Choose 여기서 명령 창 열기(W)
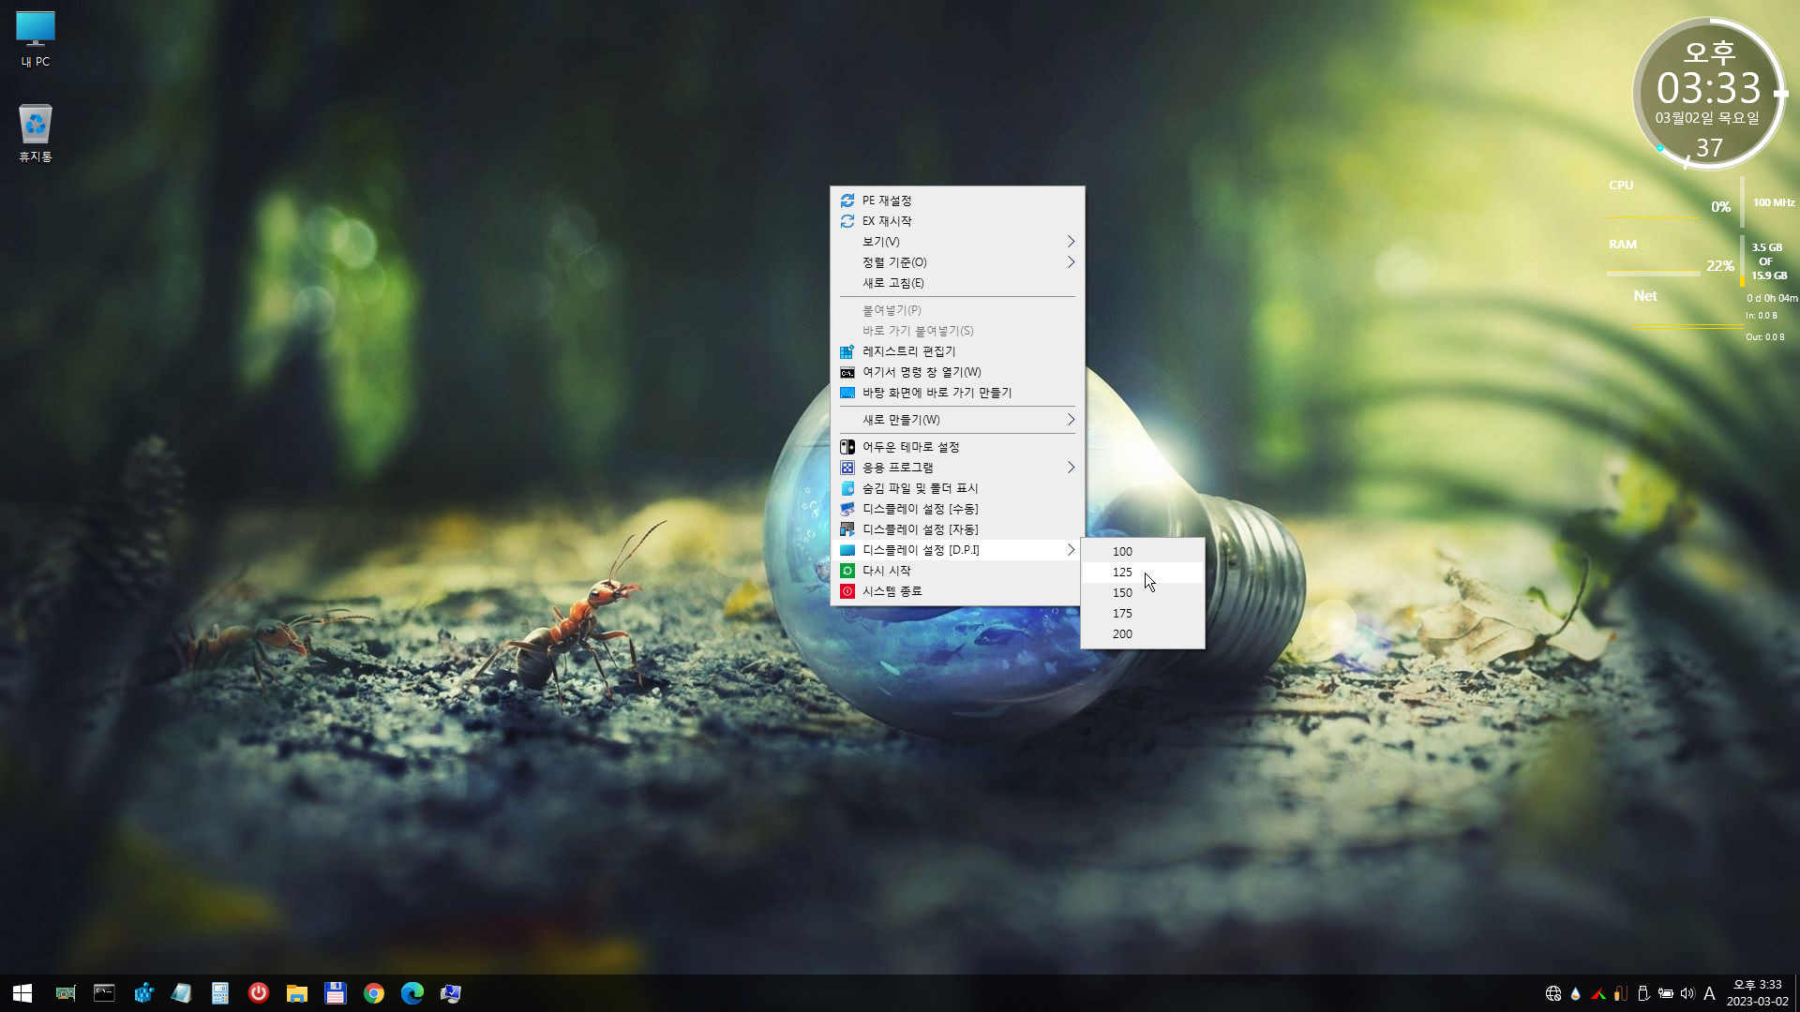Image resolution: width=1800 pixels, height=1012 pixels. pos(957,372)
